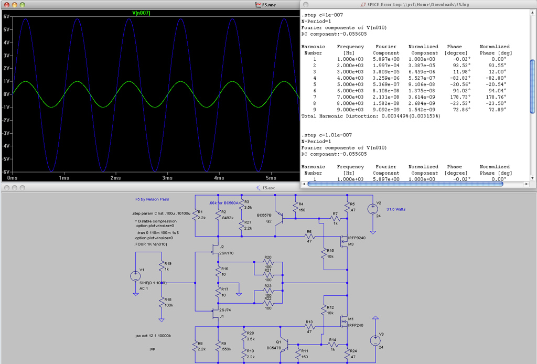Click the R1 2.2k resistor symbol
This screenshot has width=537, height=364.
point(195,215)
